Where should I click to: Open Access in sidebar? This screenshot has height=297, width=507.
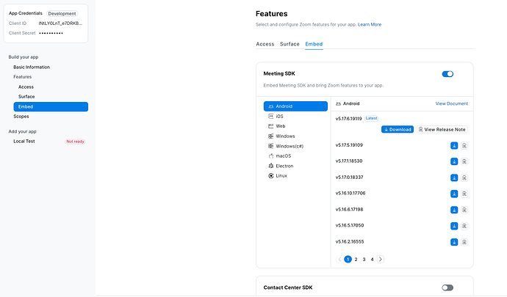coord(26,87)
